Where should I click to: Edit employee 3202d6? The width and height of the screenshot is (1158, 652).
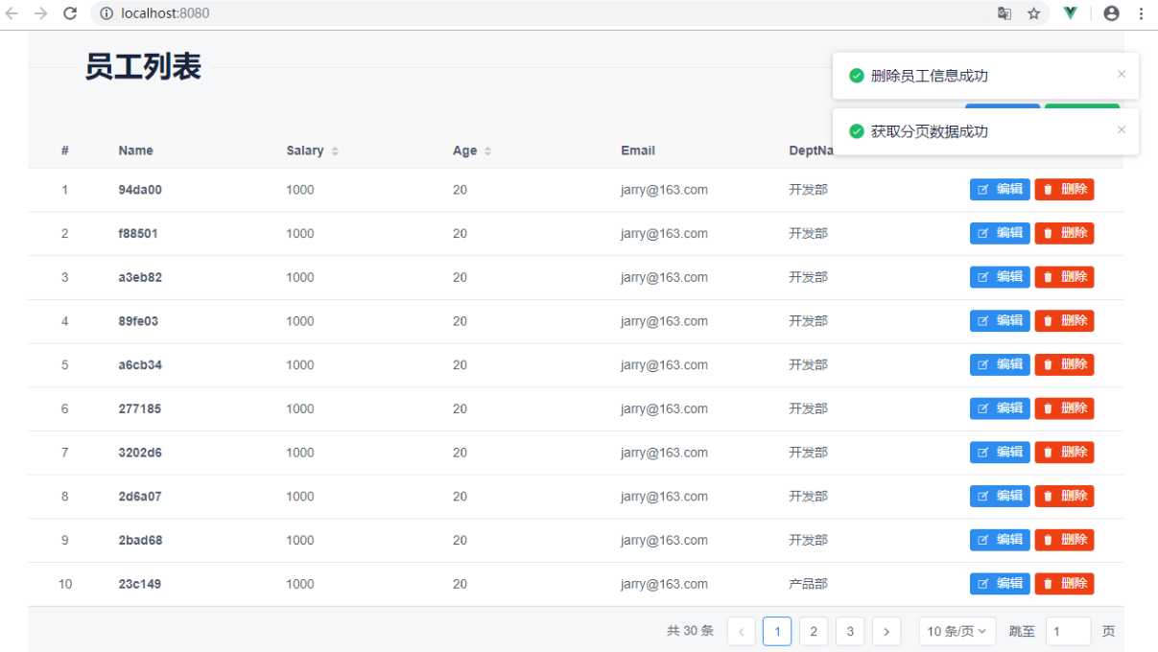pyautogui.click(x=1000, y=452)
